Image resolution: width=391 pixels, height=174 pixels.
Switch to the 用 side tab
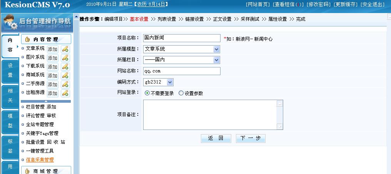pos(10,167)
